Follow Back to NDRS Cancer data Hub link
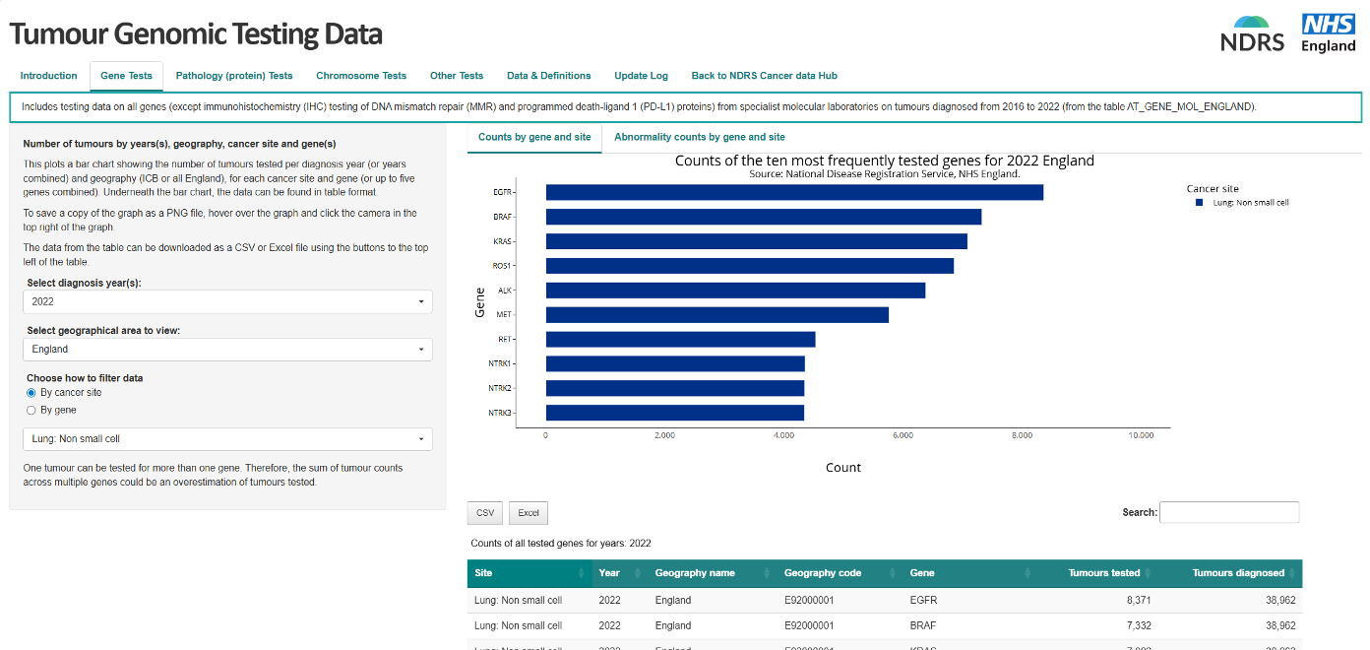The height and width of the screenshot is (650, 1370). pyautogui.click(x=764, y=76)
